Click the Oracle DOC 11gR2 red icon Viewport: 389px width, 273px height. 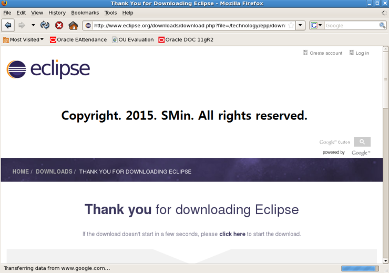pyautogui.click(x=161, y=39)
